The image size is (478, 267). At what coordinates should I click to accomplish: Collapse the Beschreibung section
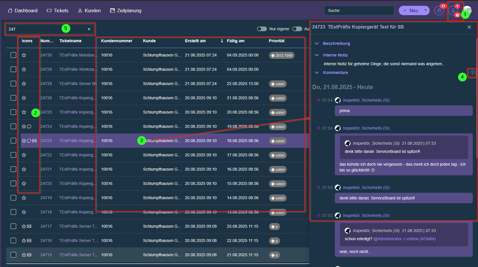(317, 43)
